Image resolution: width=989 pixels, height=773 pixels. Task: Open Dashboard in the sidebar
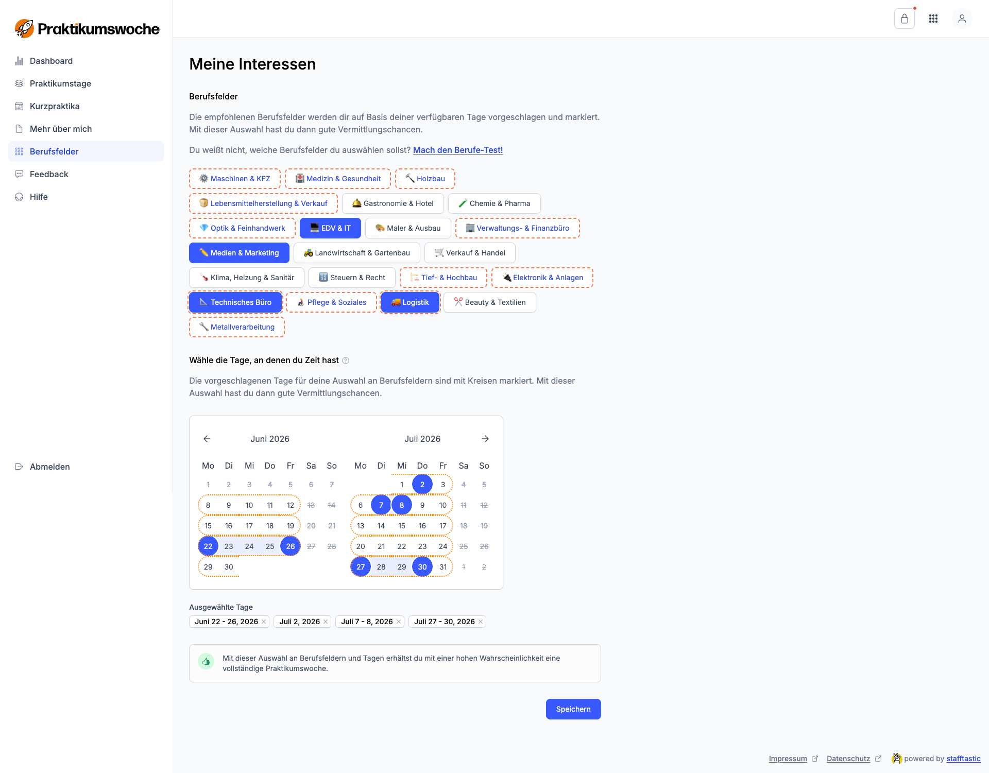pyautogui.click(x=51, y=61)
